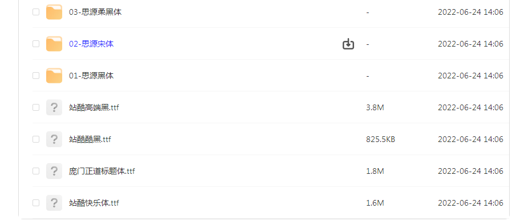The width and height of the screenshot is (512, 221).
Task: Check the box for 站酷酷黑.ttf
Action: coord(36,139)
